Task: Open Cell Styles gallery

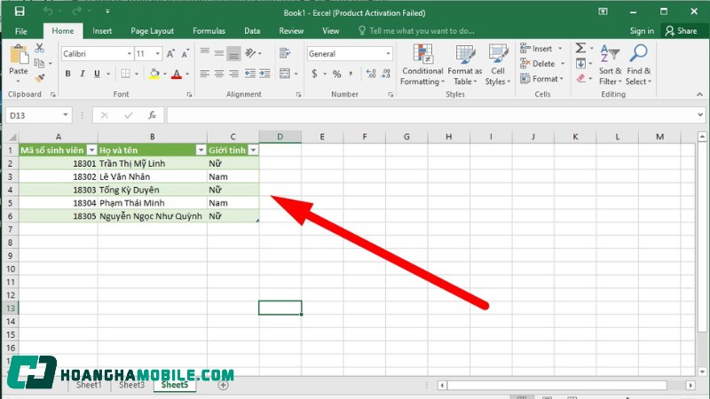Action: click(498, 65)
